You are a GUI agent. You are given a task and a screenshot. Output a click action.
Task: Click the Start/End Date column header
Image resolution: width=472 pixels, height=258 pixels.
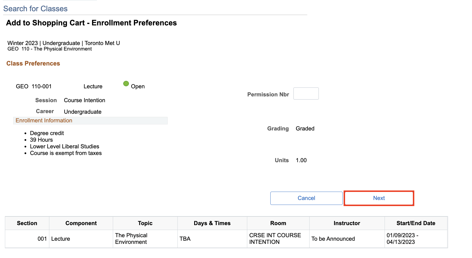click(416, 223)
